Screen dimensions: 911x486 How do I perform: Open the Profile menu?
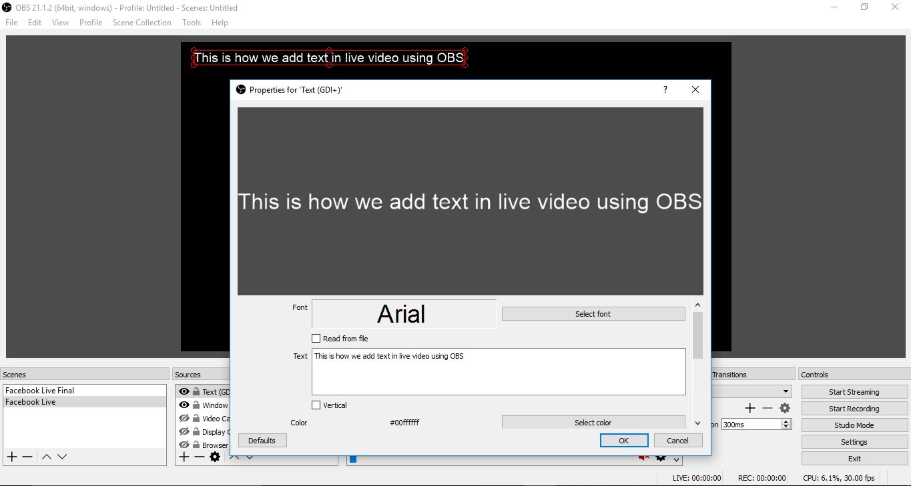click(x=91, y=22)
